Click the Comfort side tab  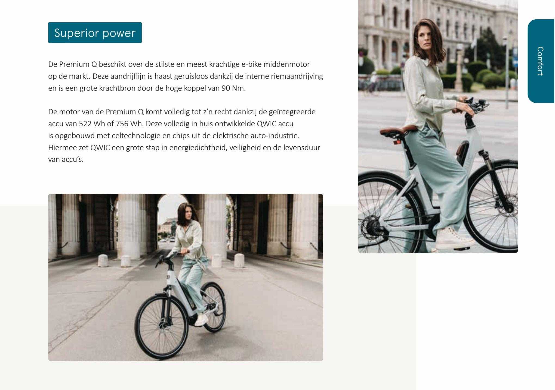[x=541, y=61]
